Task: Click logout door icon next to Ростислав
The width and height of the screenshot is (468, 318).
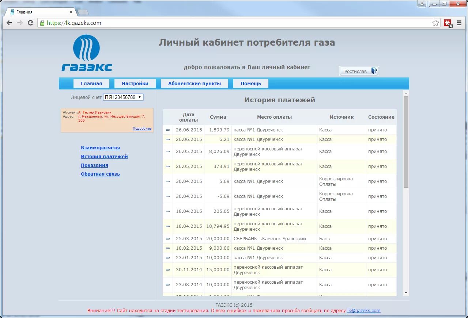Action: point(374,71)
